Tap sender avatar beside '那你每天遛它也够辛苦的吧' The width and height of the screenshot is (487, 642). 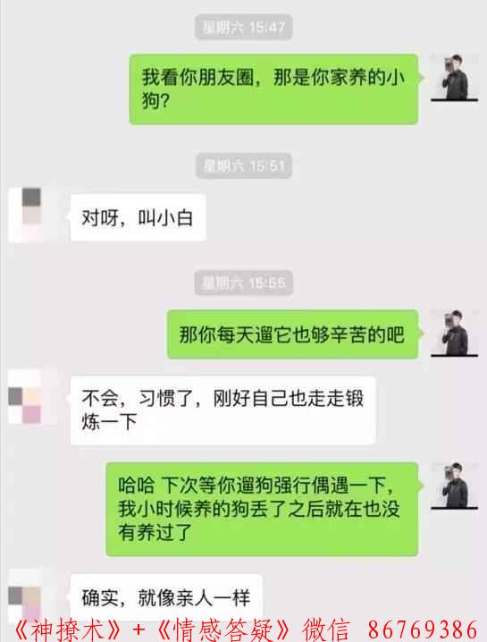[x=454, y=333]
